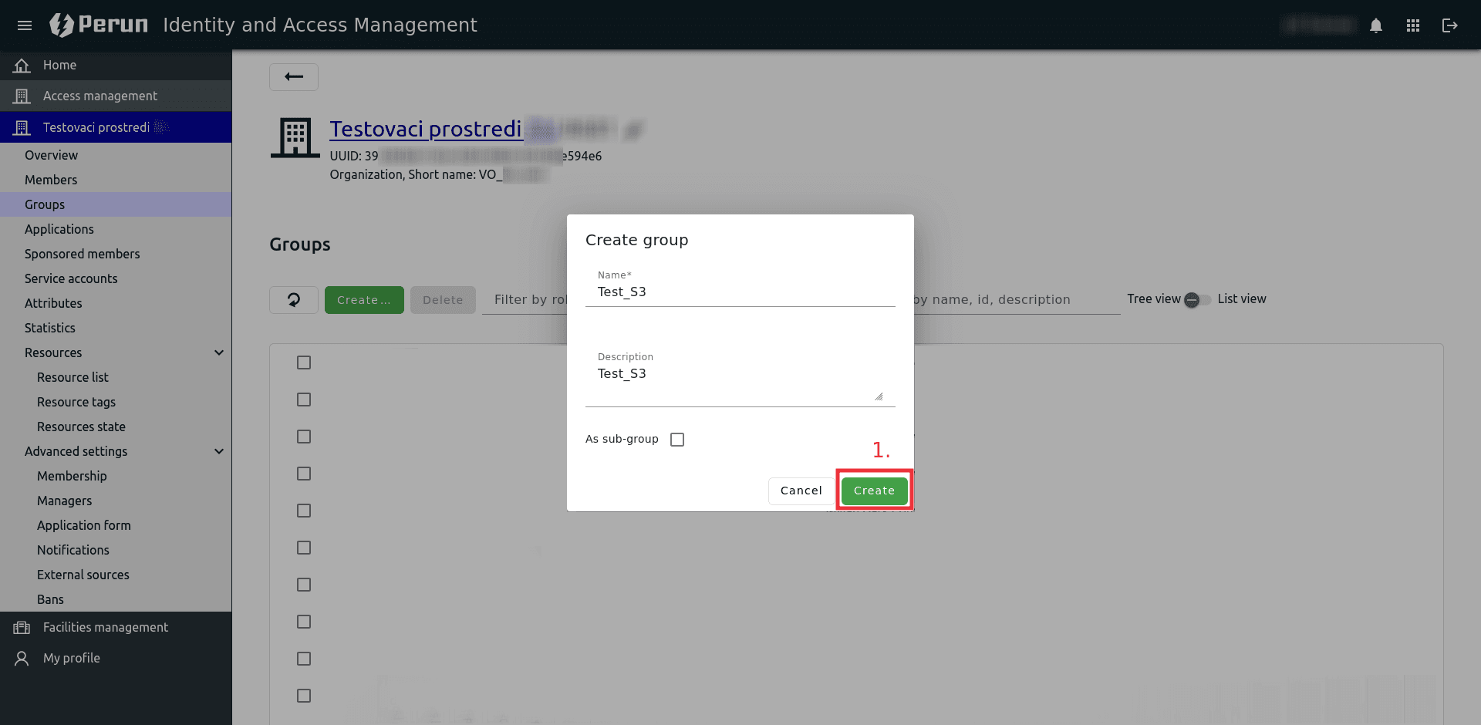Click the Description textarea resize handle

pos(879,396)
